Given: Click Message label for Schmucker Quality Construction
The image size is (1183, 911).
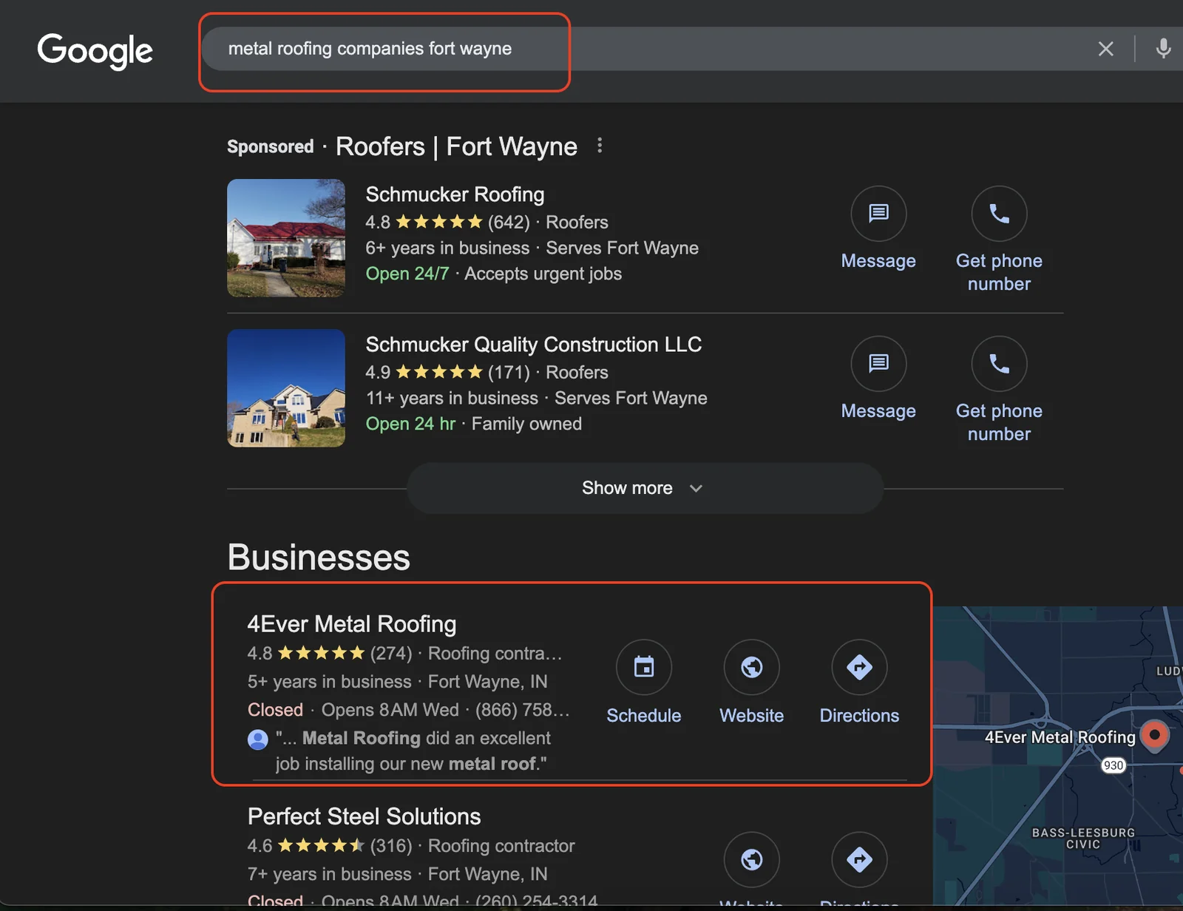Looking at the screenshot, I should (x=878, y=411).
